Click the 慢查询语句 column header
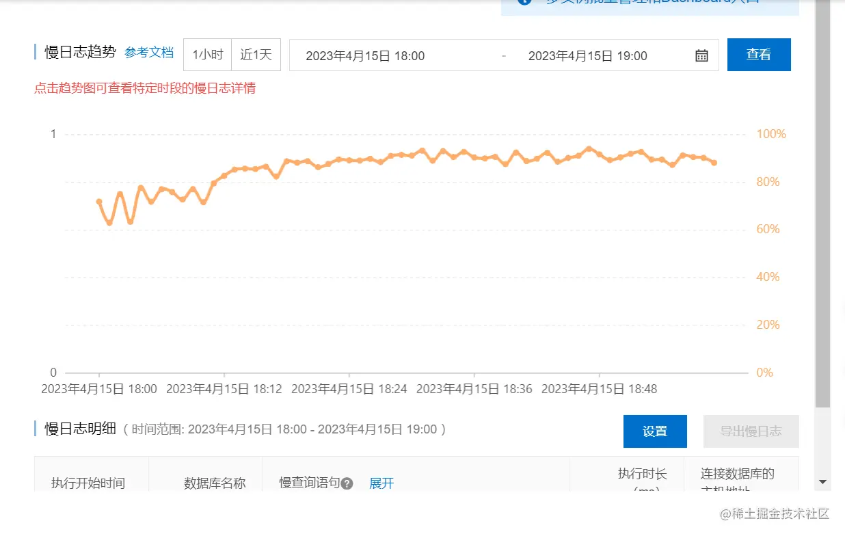845x536 pixels. (310, 483)
